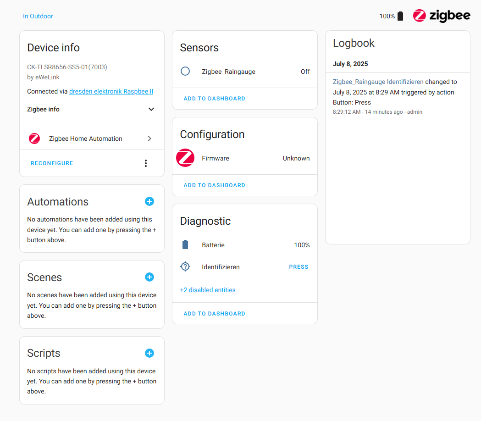Open the three-dot device menu
This screenshot has width=481, height=421.
pyautogui.click(x=146, y=163)
